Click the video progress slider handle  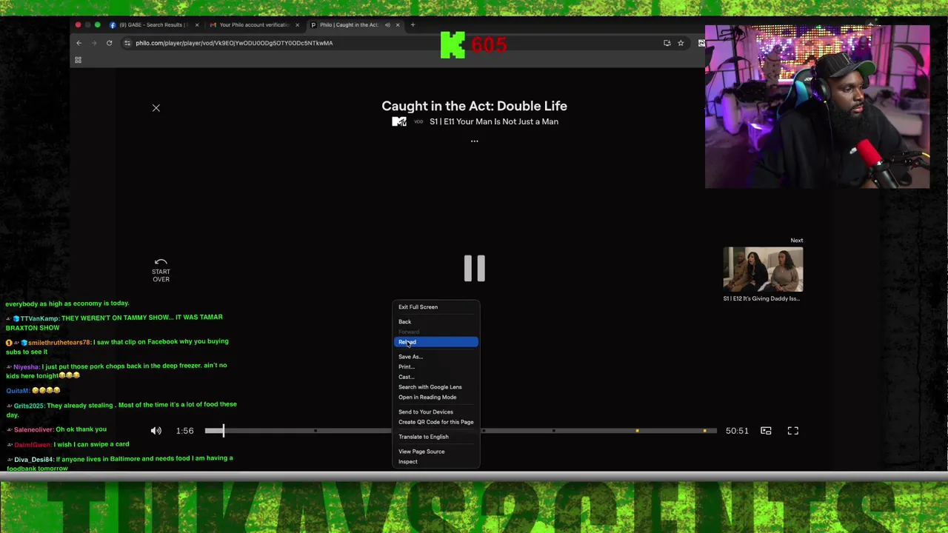(223, 431)
